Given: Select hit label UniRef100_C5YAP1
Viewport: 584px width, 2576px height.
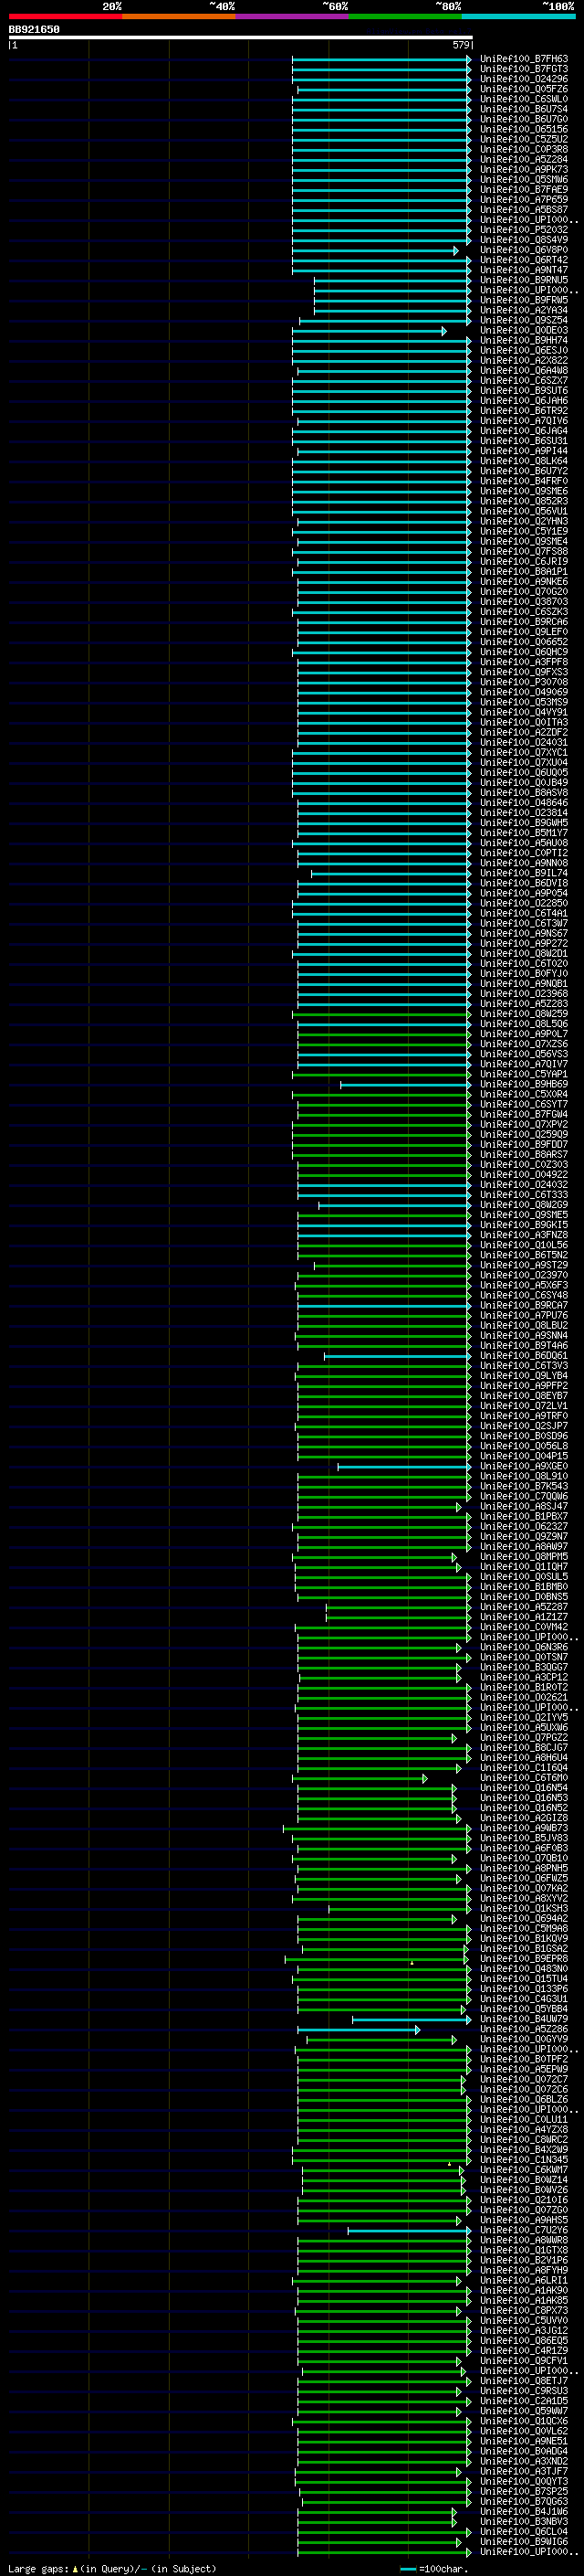Looking at the screenshot, I should pos(524,1074).
